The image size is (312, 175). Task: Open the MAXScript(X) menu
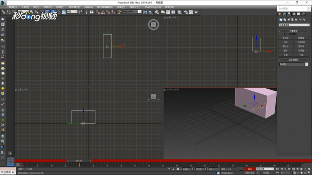[x=153, y=7]
